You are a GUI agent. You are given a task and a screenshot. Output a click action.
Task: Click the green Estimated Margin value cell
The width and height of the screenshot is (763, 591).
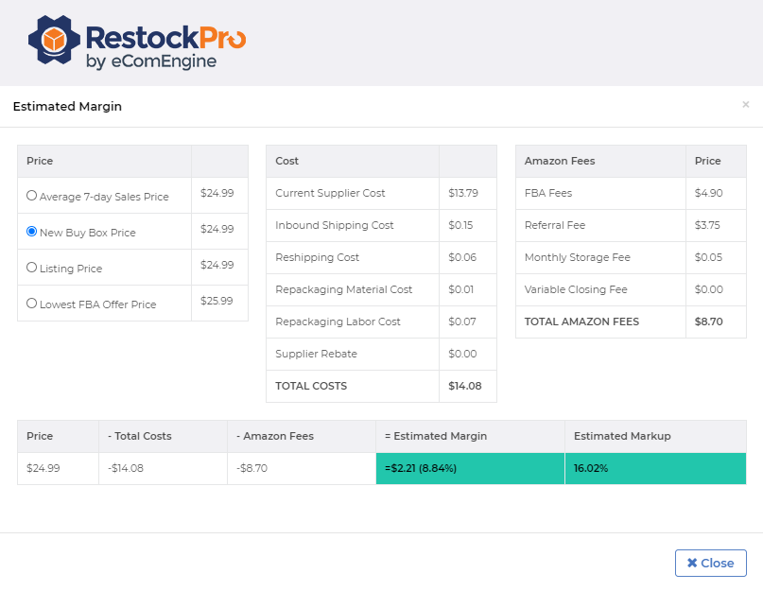[470, 468]
